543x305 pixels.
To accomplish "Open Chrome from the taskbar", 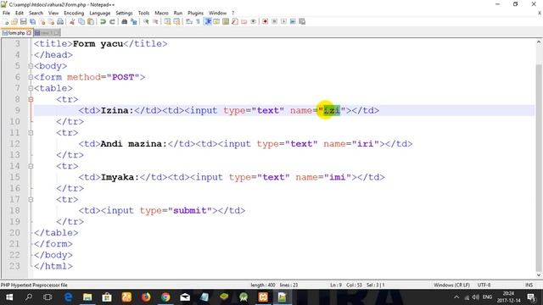I will click(165, 297).
